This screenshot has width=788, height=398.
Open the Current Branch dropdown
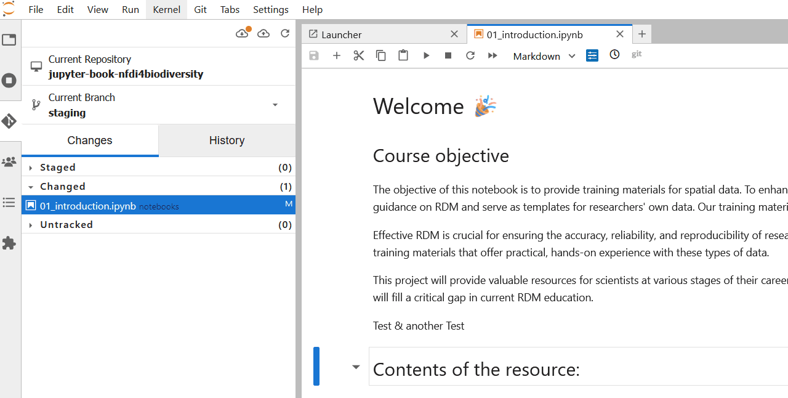[275, 105]
